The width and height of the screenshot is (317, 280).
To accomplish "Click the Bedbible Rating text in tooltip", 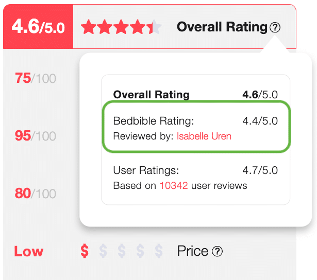I will point(154,121).
